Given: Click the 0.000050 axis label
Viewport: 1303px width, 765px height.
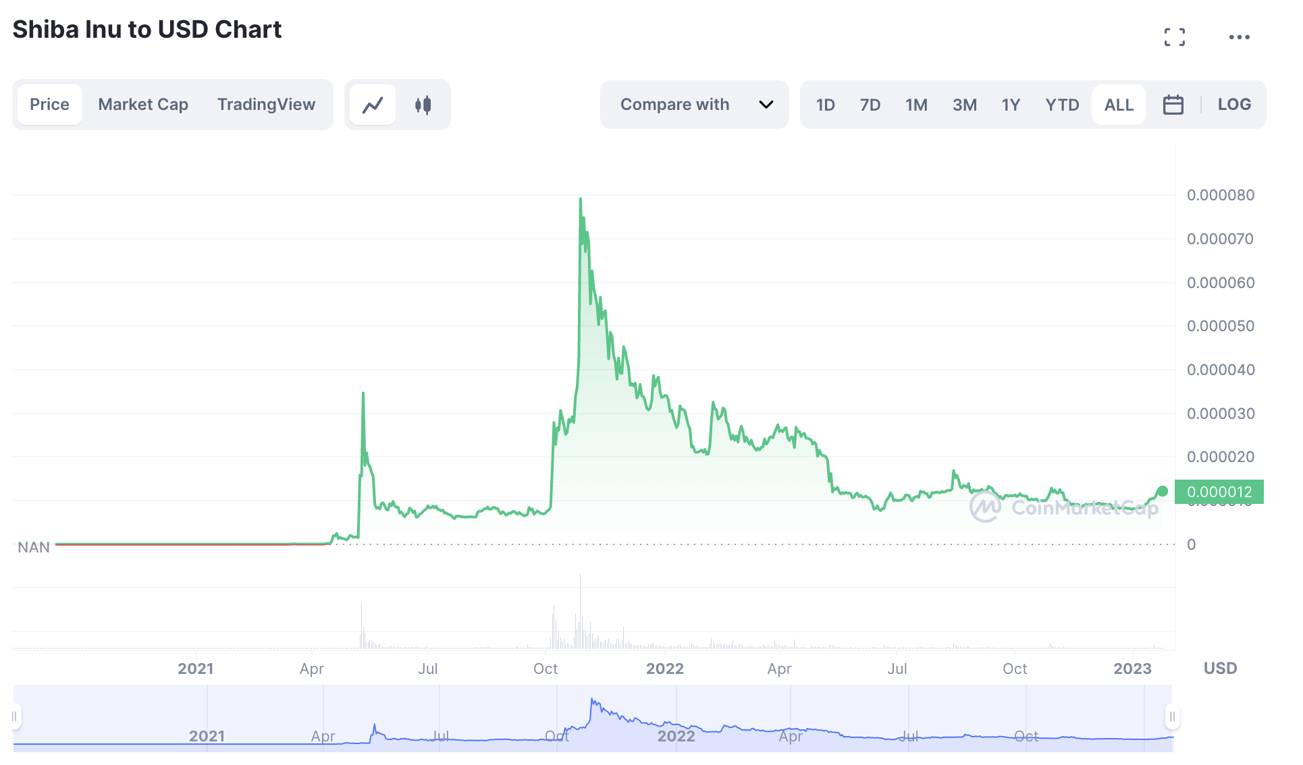Looking at the screenshot, I should click(x=1221, y=326).
